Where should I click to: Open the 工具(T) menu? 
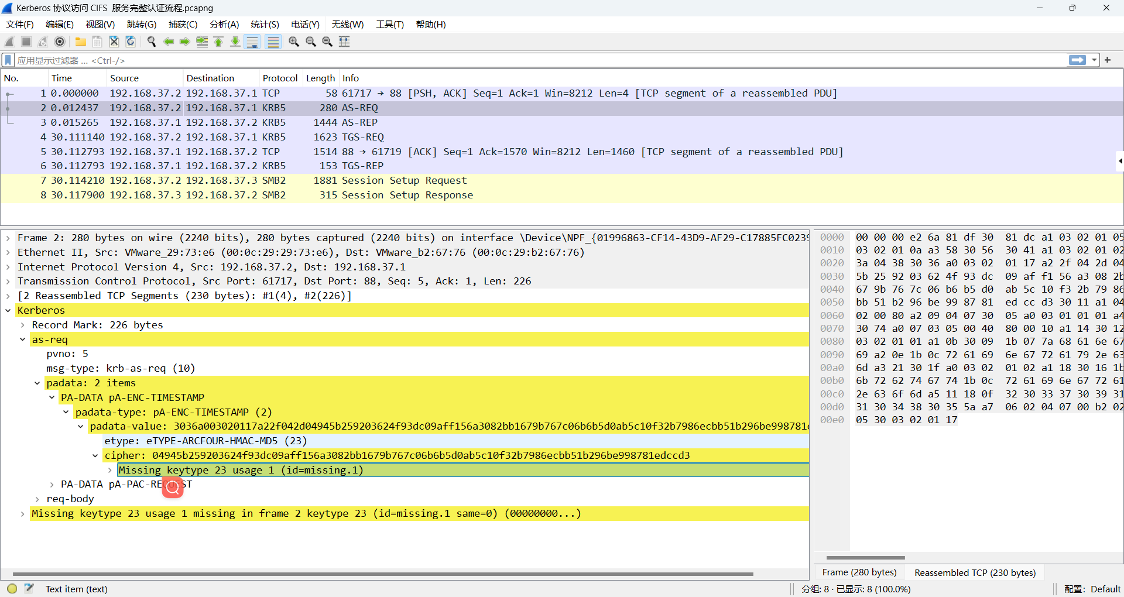[x=390, y=25]
